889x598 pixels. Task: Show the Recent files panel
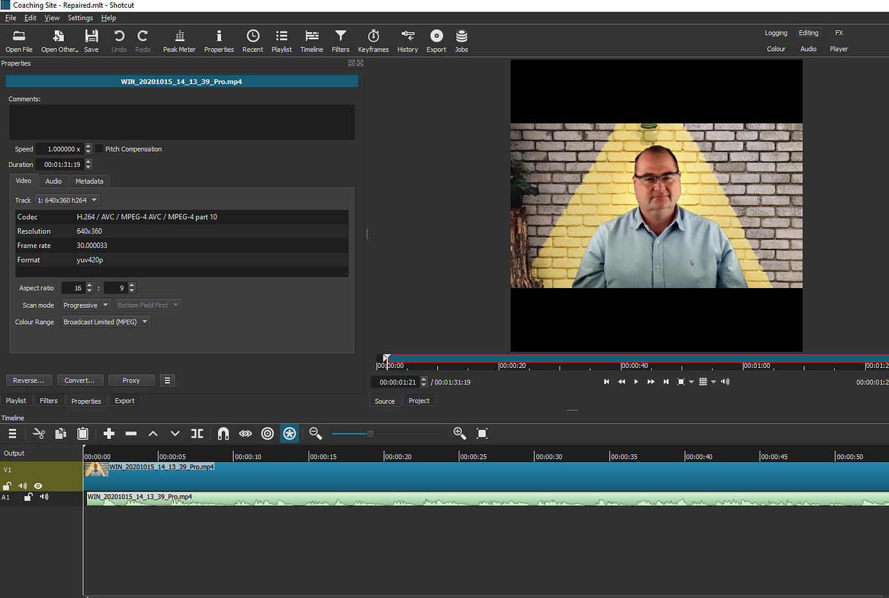(253, 41)
